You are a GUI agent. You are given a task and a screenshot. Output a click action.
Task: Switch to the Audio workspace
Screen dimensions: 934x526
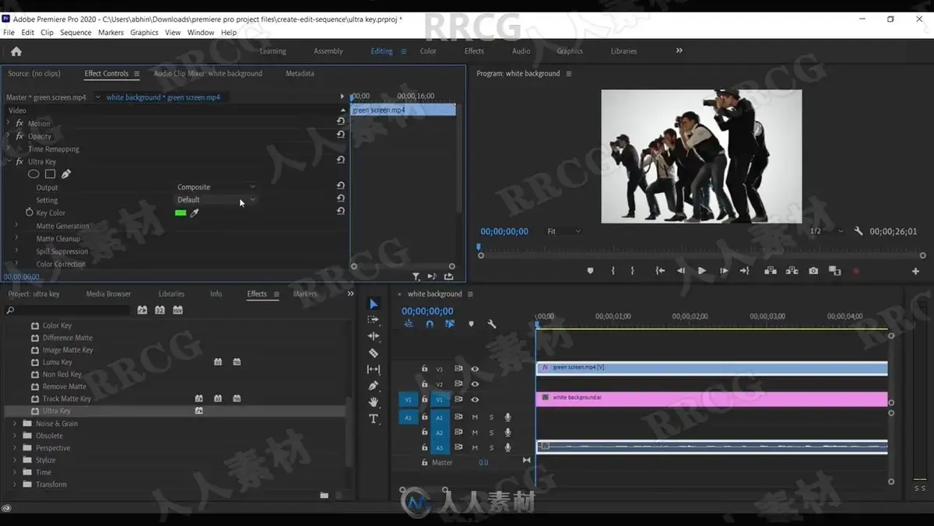click(521, 51)
